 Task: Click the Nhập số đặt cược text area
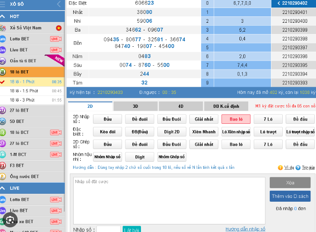coord(169,200)
